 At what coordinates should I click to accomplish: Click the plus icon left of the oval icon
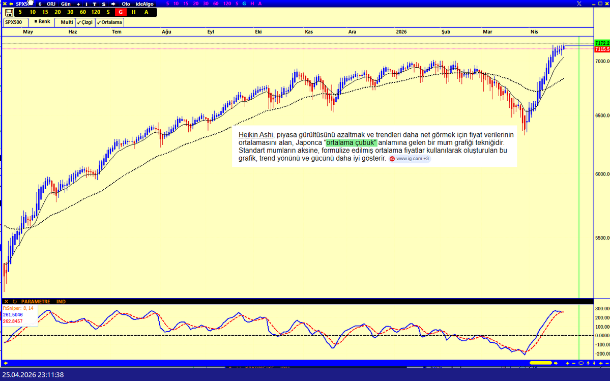click(x=567, y=363)
